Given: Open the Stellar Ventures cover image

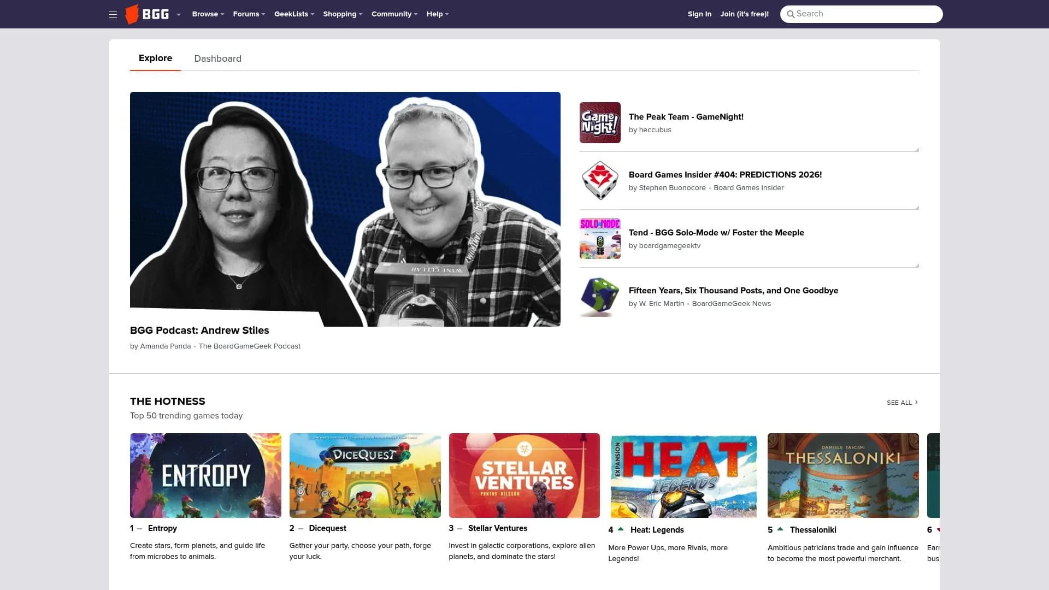Looking at the screenshot, I should pos(524,475).
